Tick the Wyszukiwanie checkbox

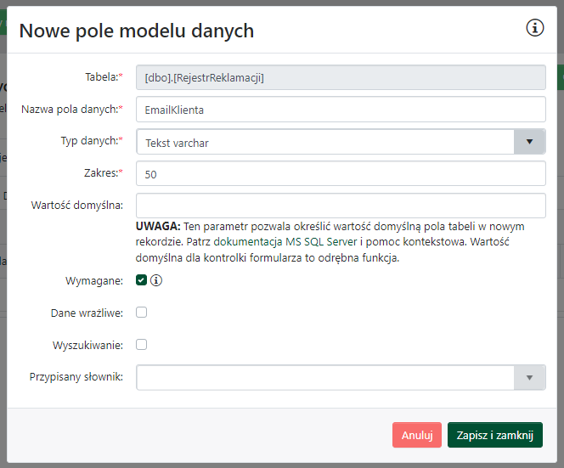click(x=142, y=345)
